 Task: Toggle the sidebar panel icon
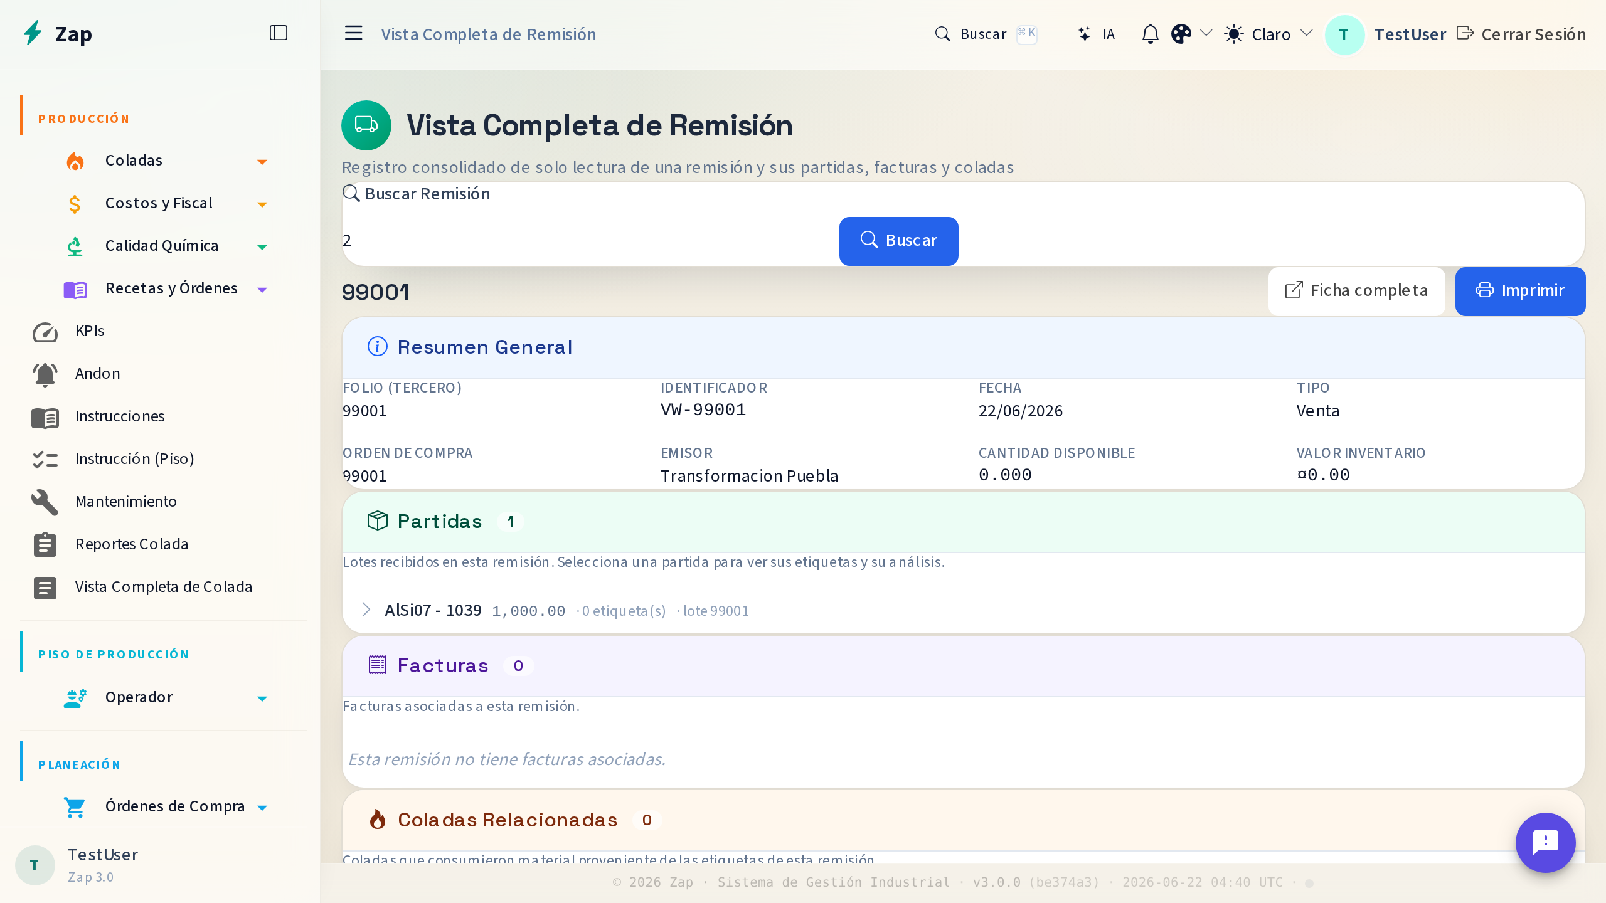click(x=279, y=33)
